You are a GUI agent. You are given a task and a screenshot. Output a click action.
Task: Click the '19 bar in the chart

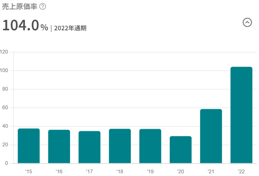(150, 146)
